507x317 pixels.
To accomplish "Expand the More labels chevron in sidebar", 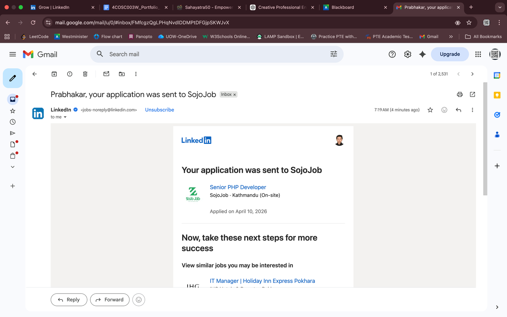I will point(13,167).
